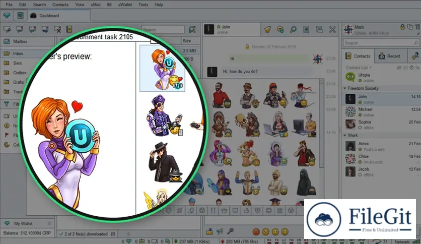421x244 pixels.
Task: Open the File menu
Action: [9, 5]
